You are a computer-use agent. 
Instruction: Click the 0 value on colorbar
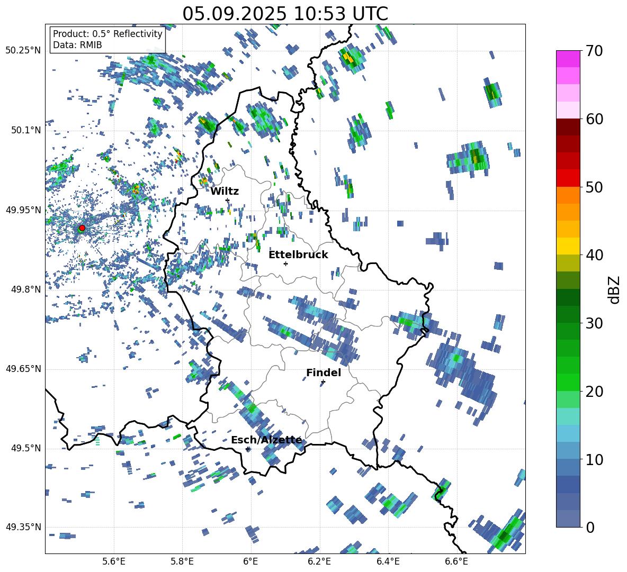click(590, 528)
